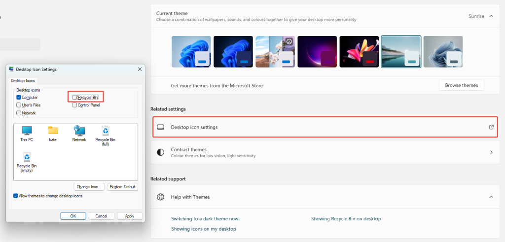The width and height of the screenshot is (505, 242).
Task: Click the external link icon for Desktop icon settings
Action: tap(491, 127)
